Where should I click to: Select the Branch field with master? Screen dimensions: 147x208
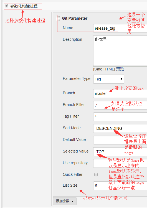click(x=120, y=93)
